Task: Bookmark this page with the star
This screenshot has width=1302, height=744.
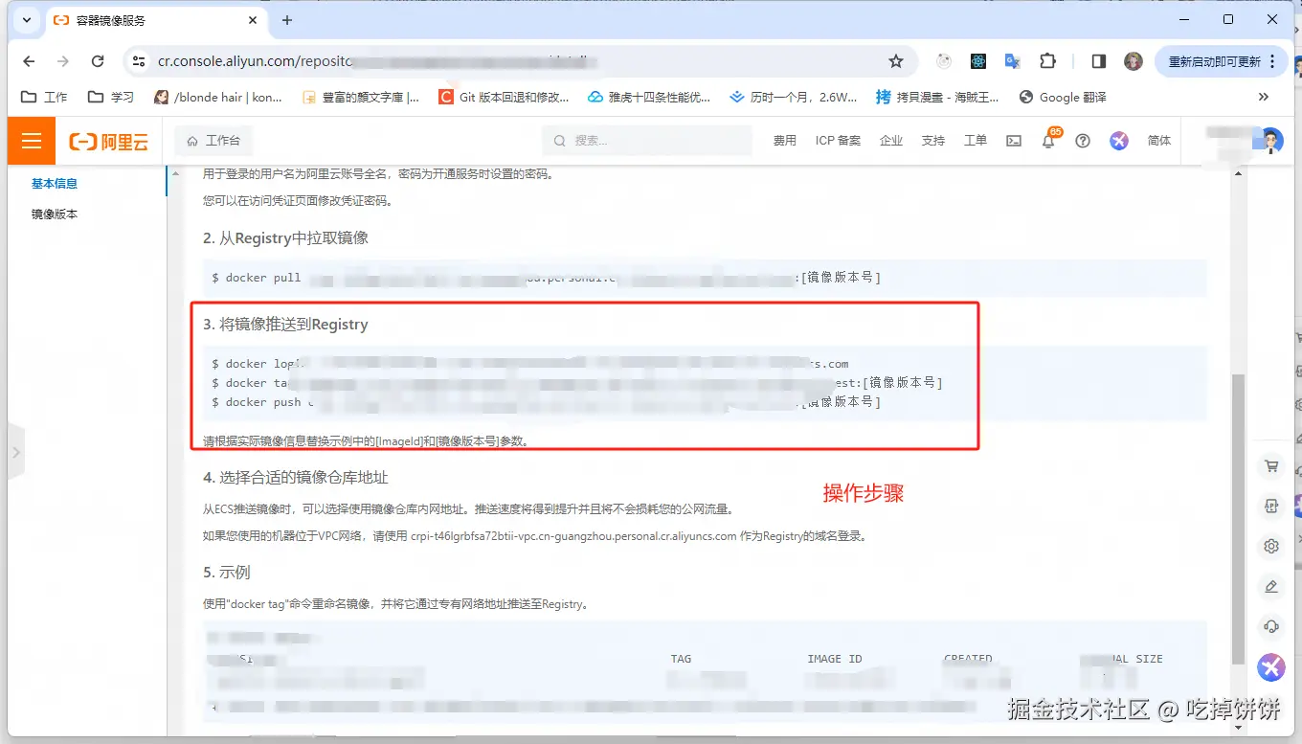Action: coord(896,61)
